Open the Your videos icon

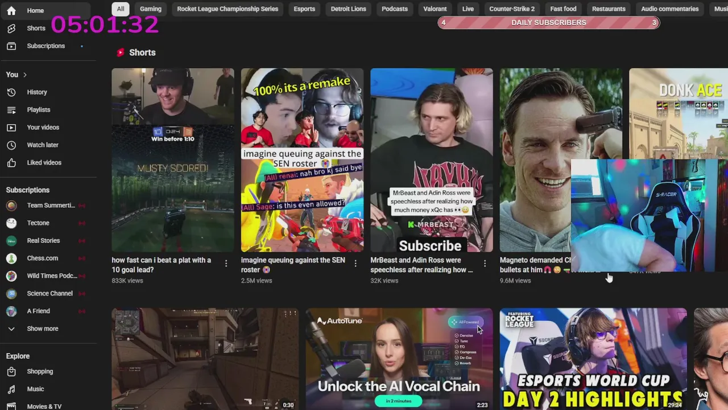(11, 127)
